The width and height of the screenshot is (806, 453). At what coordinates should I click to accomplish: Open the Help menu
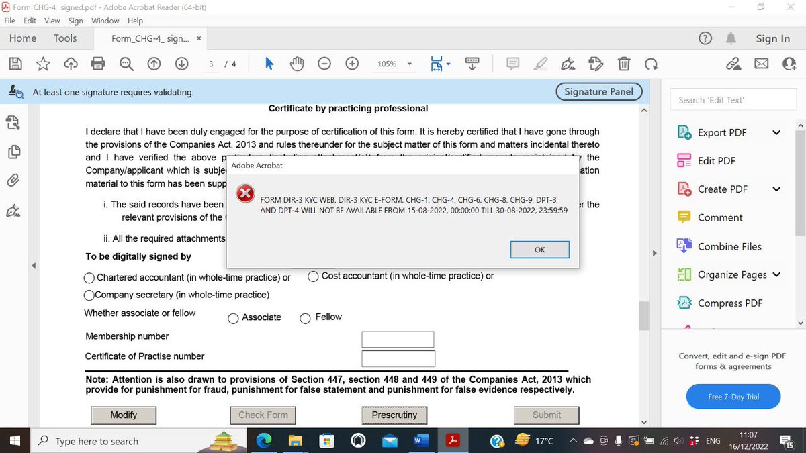pyautogui.click(x=135, y=21)
